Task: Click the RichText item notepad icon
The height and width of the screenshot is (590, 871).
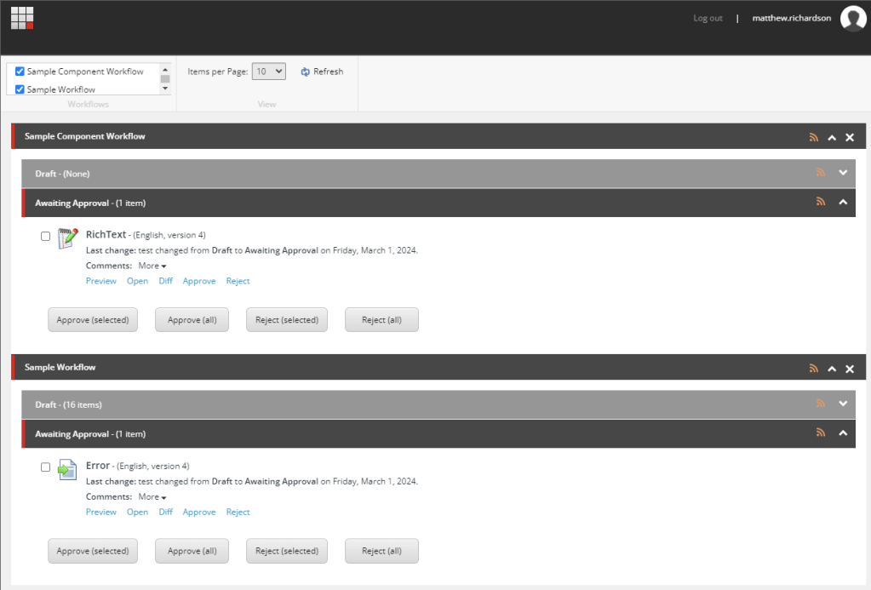Action: [67, 238]
